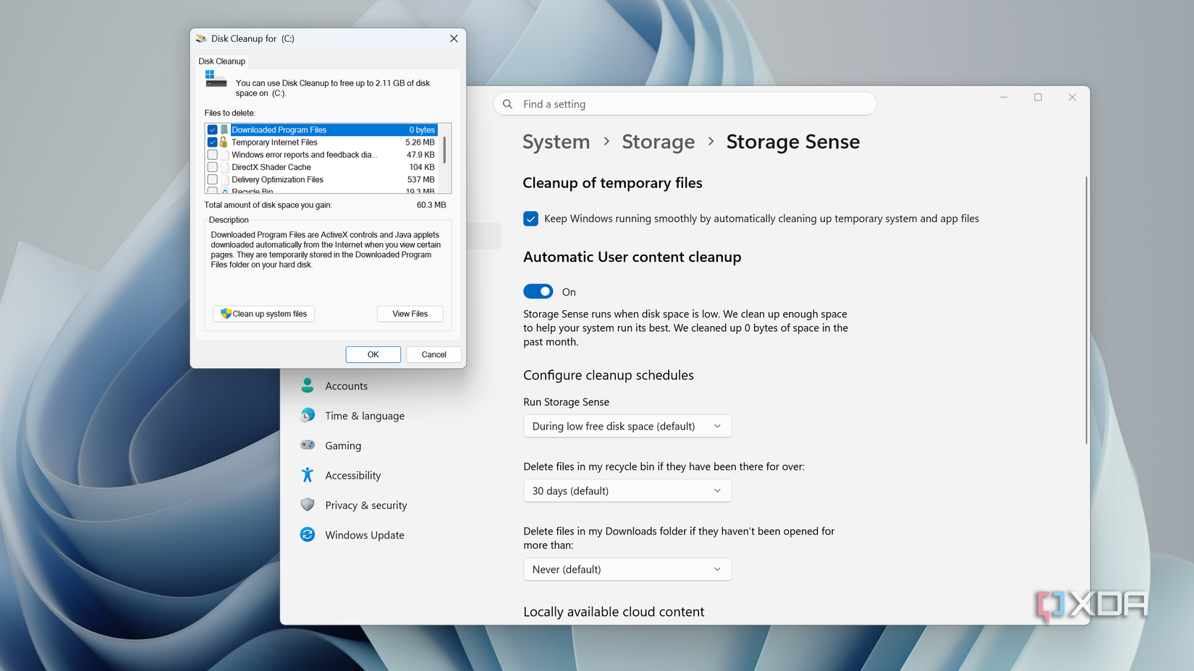Viewport: 1194px width, 671px height.
Task: Click the Storage Sense page heading
Action: tap(792, 142)
